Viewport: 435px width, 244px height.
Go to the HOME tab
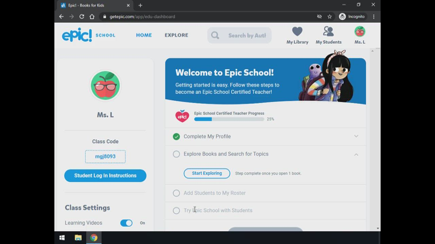144,35
